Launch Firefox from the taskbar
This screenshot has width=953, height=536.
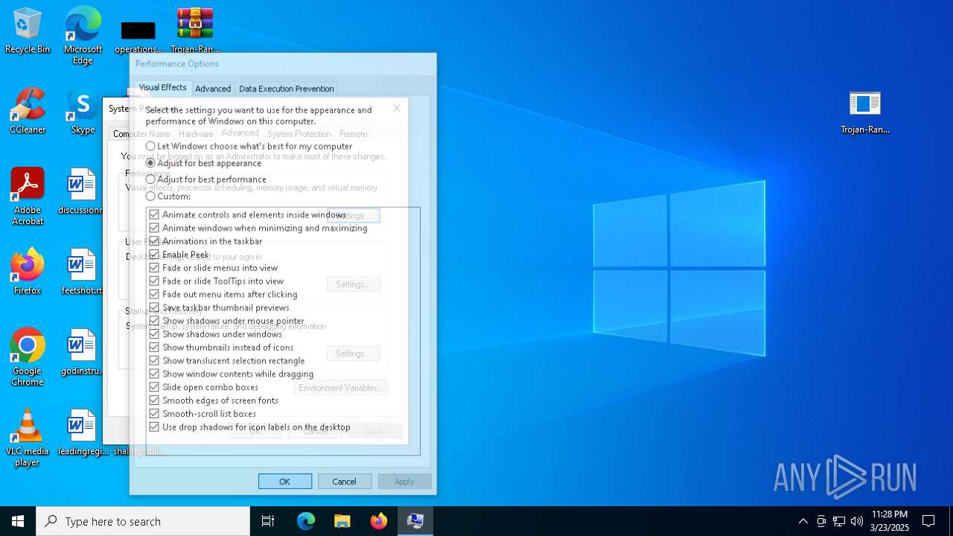pyautogui.click(x=378, y=521)
